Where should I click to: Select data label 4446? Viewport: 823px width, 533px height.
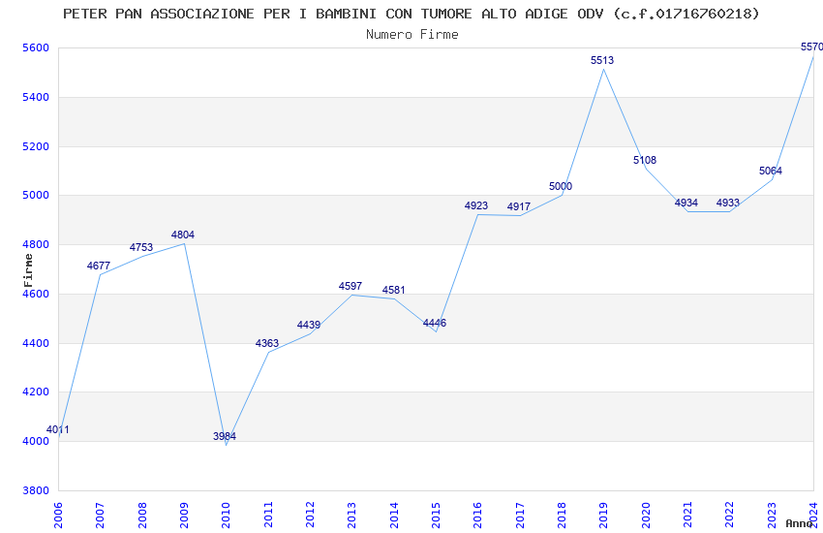pyautogui.click(x=435, y=323)
